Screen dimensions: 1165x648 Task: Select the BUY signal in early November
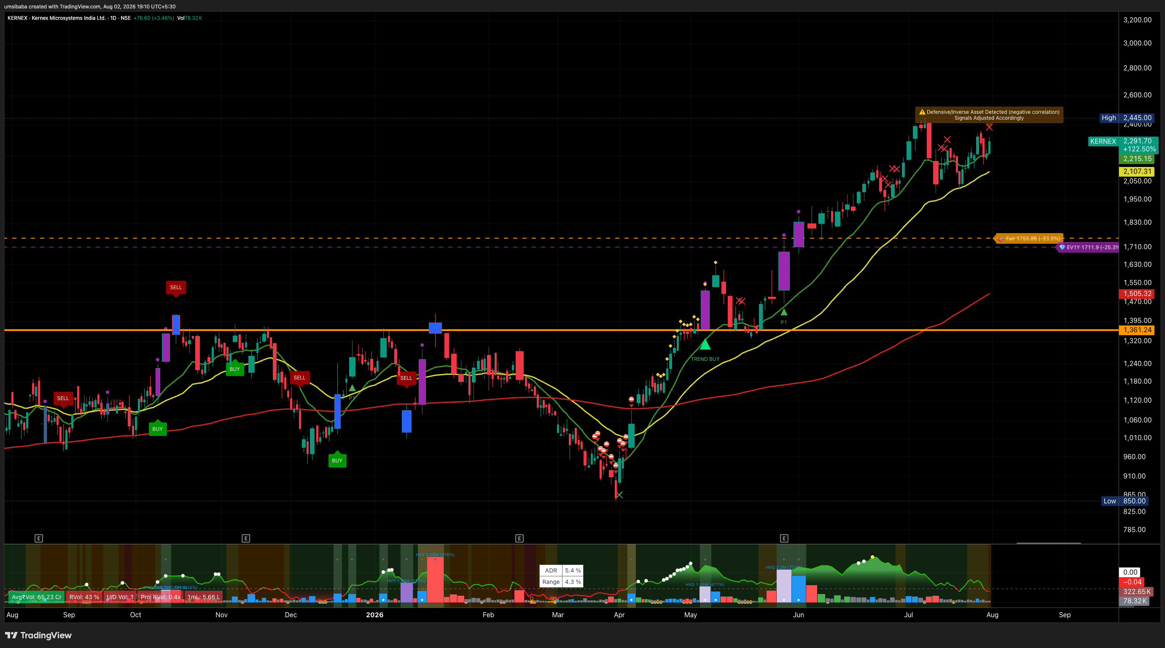click(235, 369)
